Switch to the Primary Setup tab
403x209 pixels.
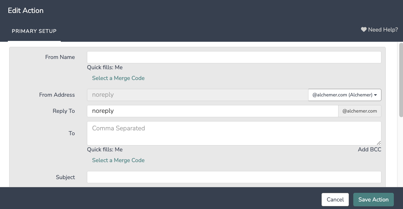[x=34, y=31]
